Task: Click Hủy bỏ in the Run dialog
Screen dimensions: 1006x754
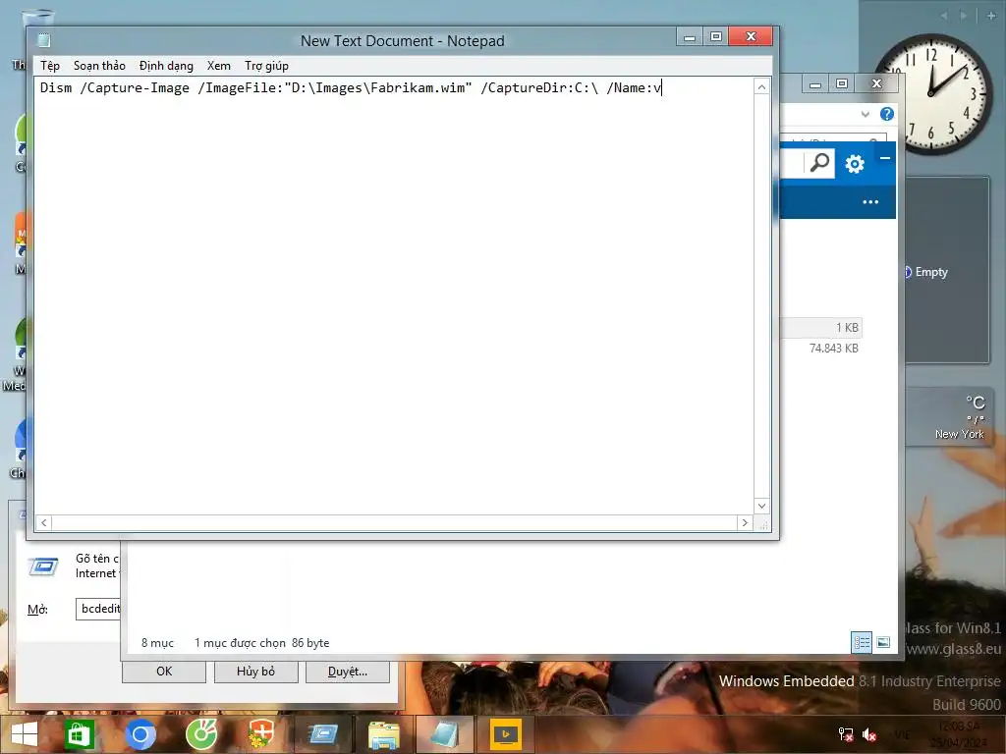Action: [x=255, y=672]
